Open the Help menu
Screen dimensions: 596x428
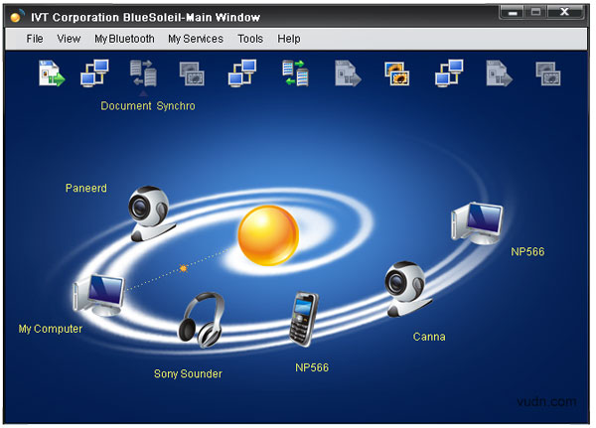point(289,39)
